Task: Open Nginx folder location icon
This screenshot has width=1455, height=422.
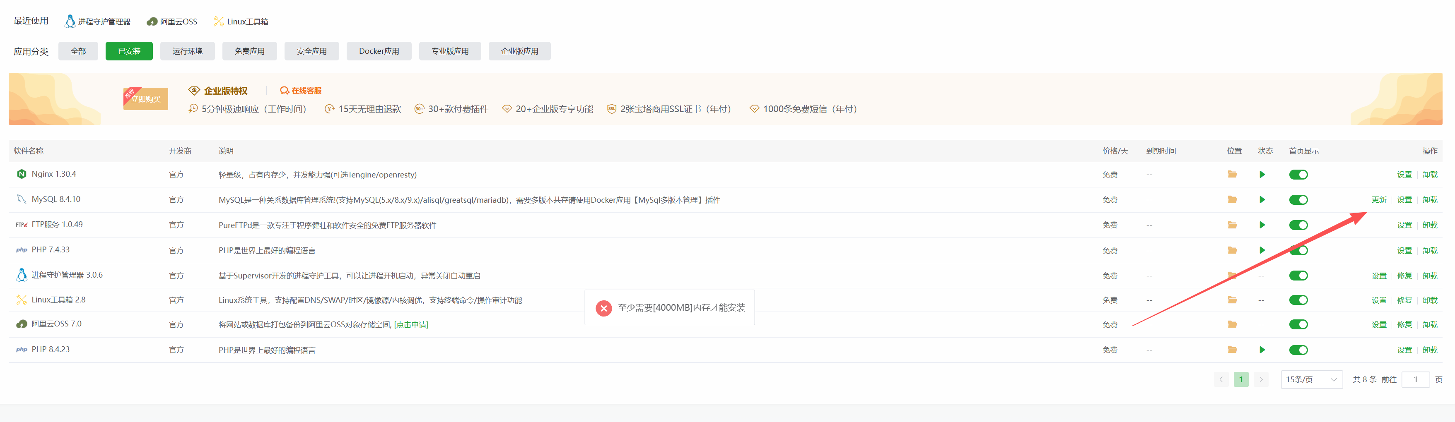Action: coord(1232,174)
